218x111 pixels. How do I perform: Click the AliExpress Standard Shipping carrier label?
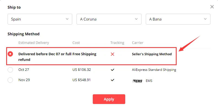[154, 70]
